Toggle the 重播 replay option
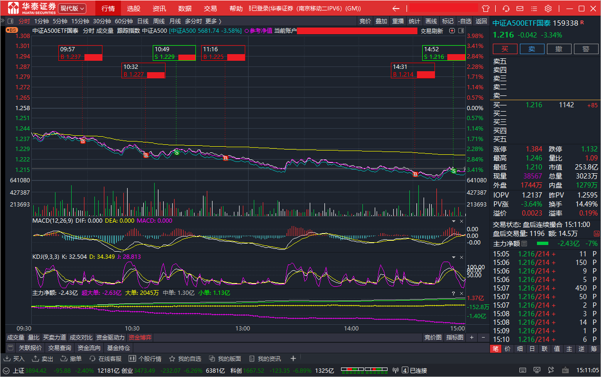 pyautogui.click(x=398, y=21)
